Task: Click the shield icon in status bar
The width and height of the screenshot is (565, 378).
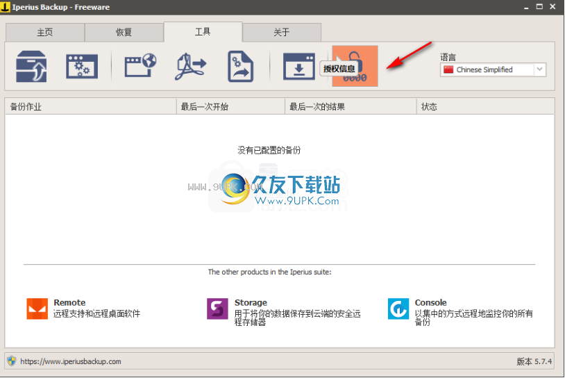Action: tap(12, 361)
